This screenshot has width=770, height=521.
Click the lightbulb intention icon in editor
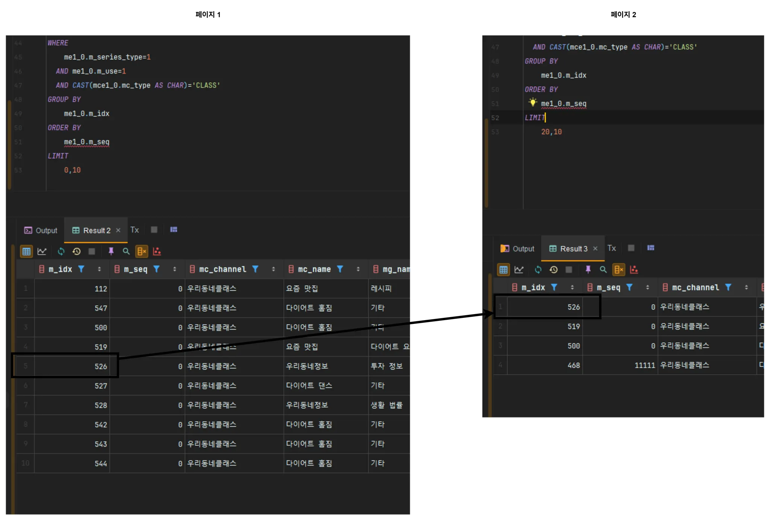tap(532, 102)
